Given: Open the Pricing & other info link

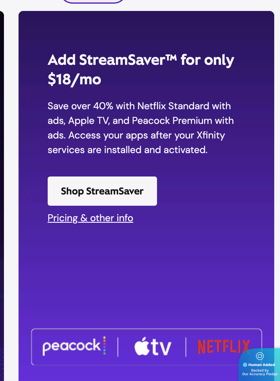Looking at the screenshot, I should [x=90, y=218].
